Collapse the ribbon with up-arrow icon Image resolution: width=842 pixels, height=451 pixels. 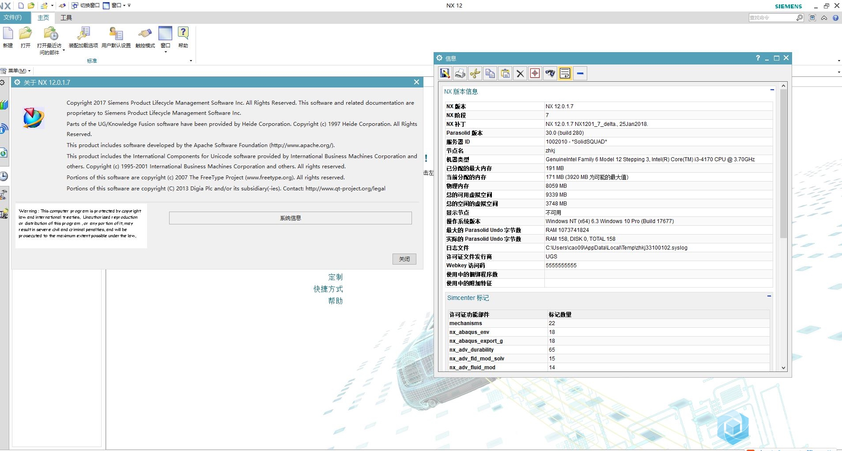pos(824,18)
